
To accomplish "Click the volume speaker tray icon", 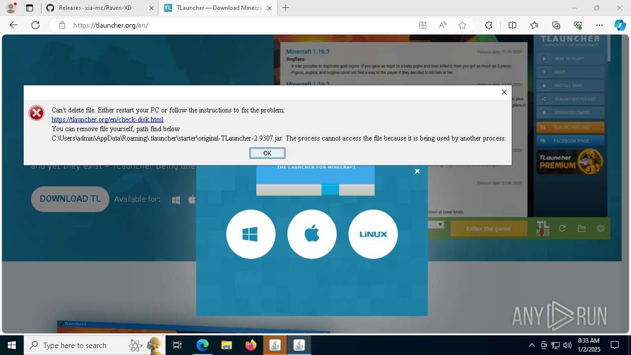I will [567, 345].
